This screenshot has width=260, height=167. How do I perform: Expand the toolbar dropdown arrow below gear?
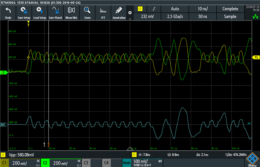(130, 19)
